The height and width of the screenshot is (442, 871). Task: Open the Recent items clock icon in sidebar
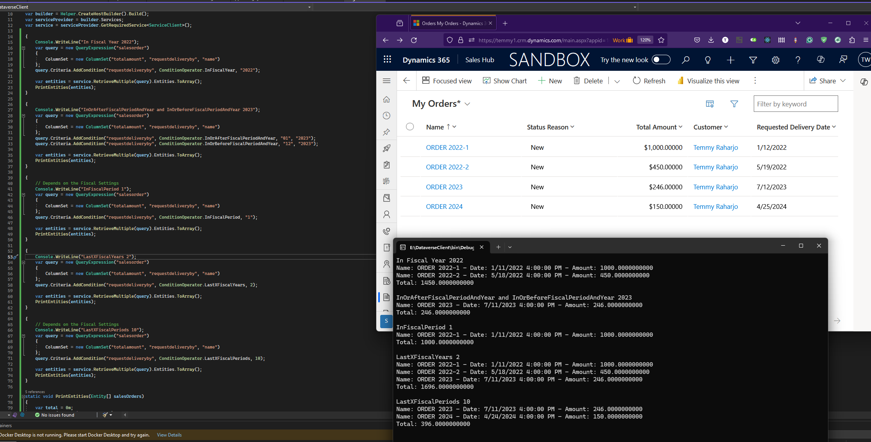tap(386, 116)
